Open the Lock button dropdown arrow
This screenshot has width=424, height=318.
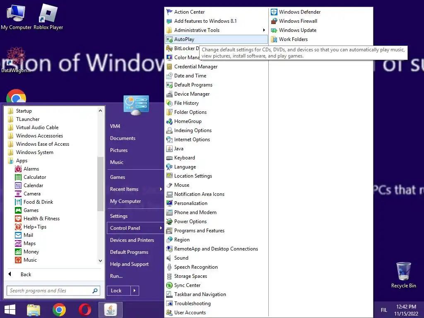[x=135, y=291]
